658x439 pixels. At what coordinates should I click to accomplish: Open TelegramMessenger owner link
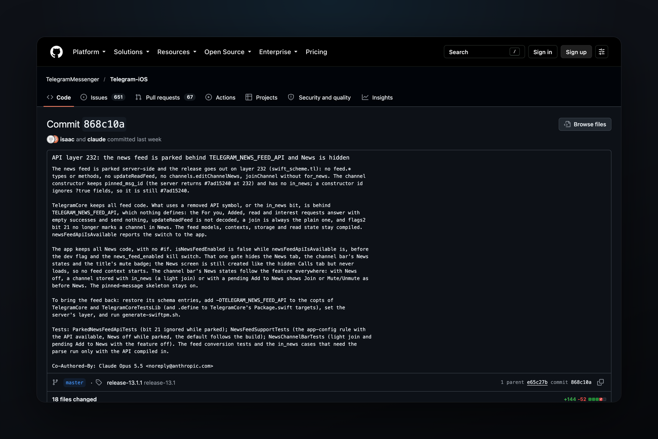tap(72, 79)
